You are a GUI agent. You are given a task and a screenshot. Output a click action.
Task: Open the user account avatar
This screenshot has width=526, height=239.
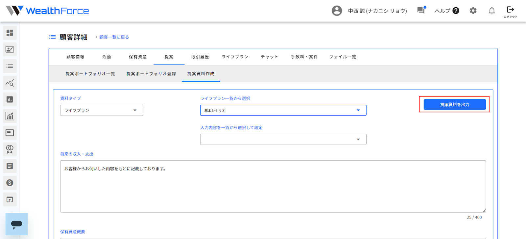point(337,11)
